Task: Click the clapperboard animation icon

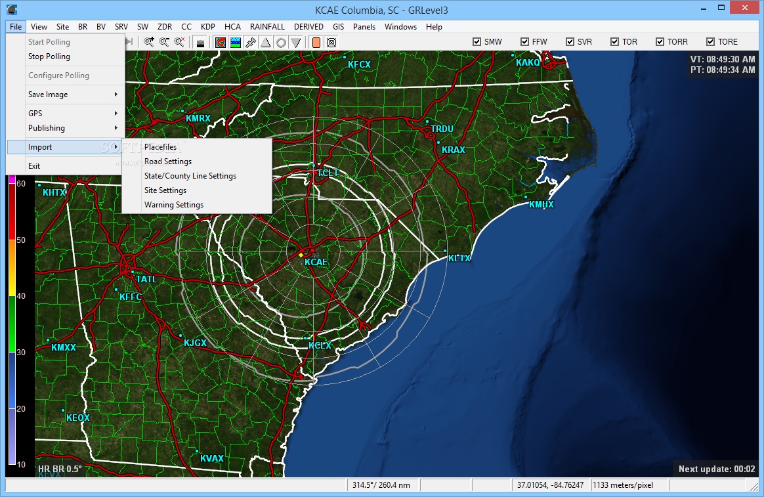Action: 201,43
